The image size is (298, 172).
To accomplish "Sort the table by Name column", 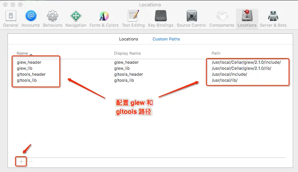I will [23, 53].
